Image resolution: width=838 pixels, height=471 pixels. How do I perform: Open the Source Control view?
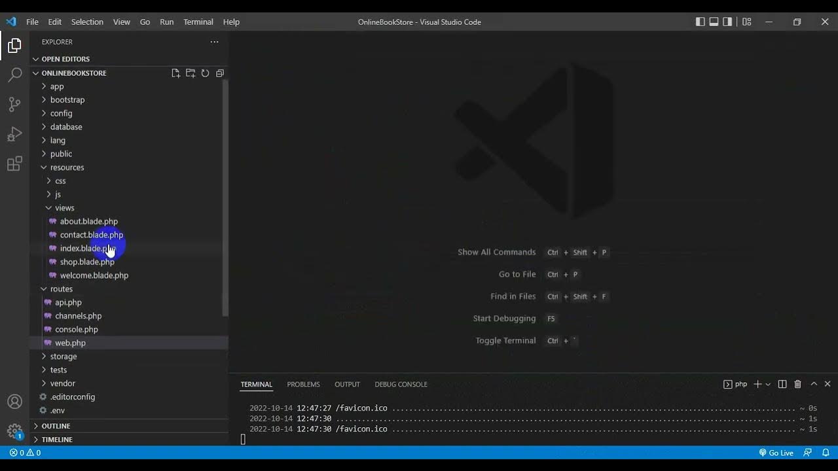[14, 104]
